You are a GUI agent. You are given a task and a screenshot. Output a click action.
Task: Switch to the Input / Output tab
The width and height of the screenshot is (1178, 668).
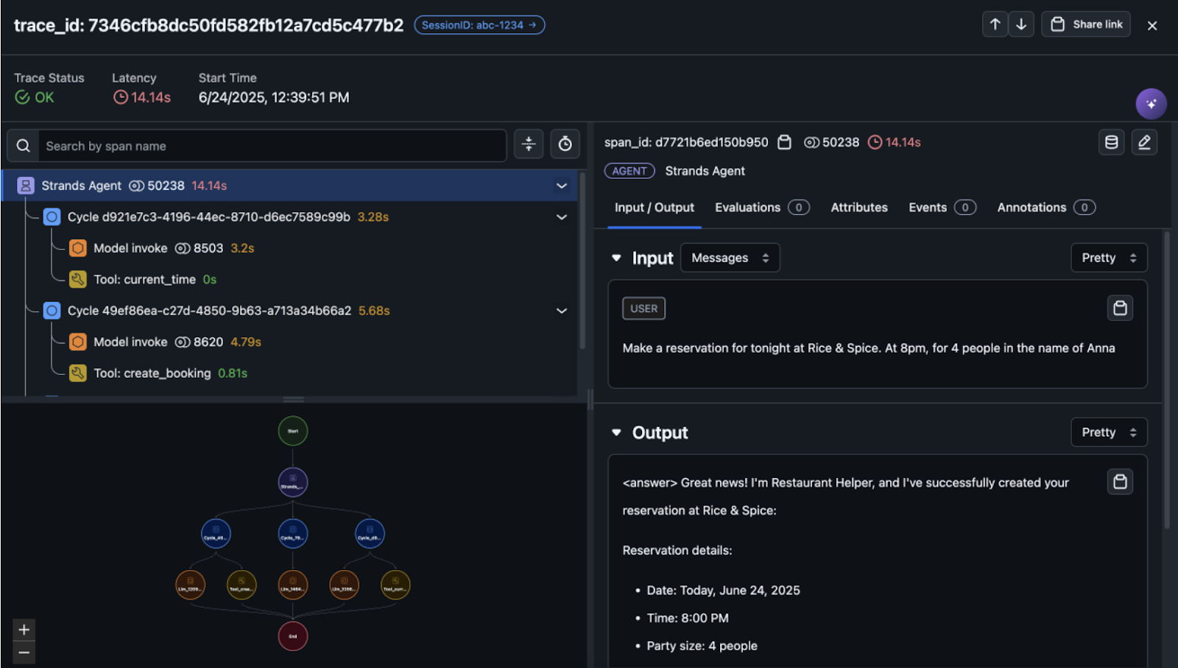(x=655, y=208)
